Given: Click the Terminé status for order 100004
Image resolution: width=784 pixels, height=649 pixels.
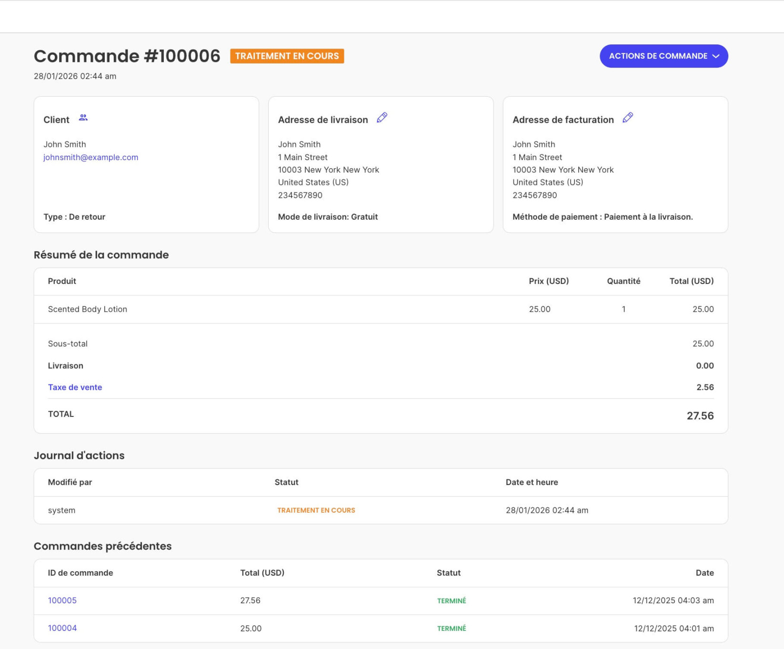Looking at the screenshot, I should pos(452,629).
